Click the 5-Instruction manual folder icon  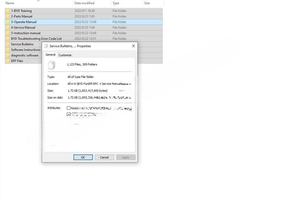click(x=8, y=33)
